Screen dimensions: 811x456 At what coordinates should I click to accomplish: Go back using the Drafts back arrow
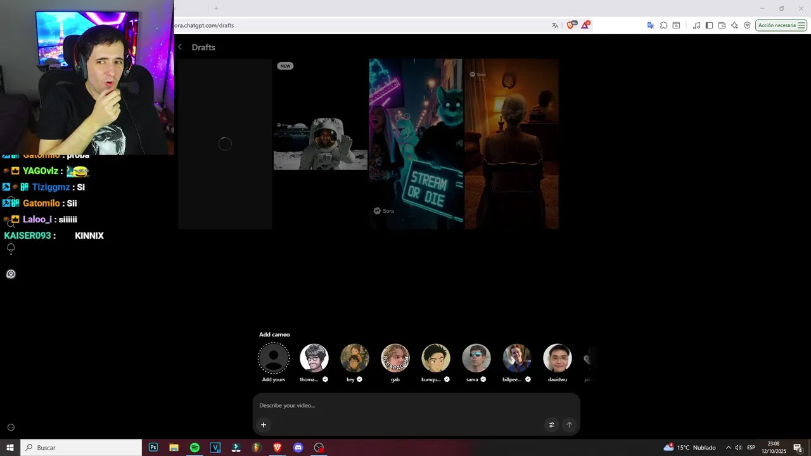(x=180, y=47)
